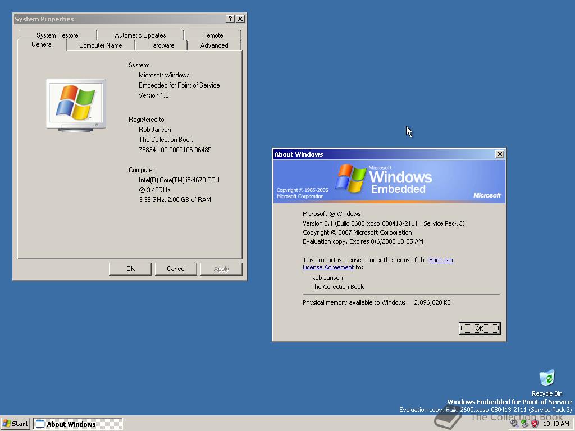The image size is (575, 431).
Task: Select the About Windows taskbar button
Action: pyautogui.click(x=78, y=424)
